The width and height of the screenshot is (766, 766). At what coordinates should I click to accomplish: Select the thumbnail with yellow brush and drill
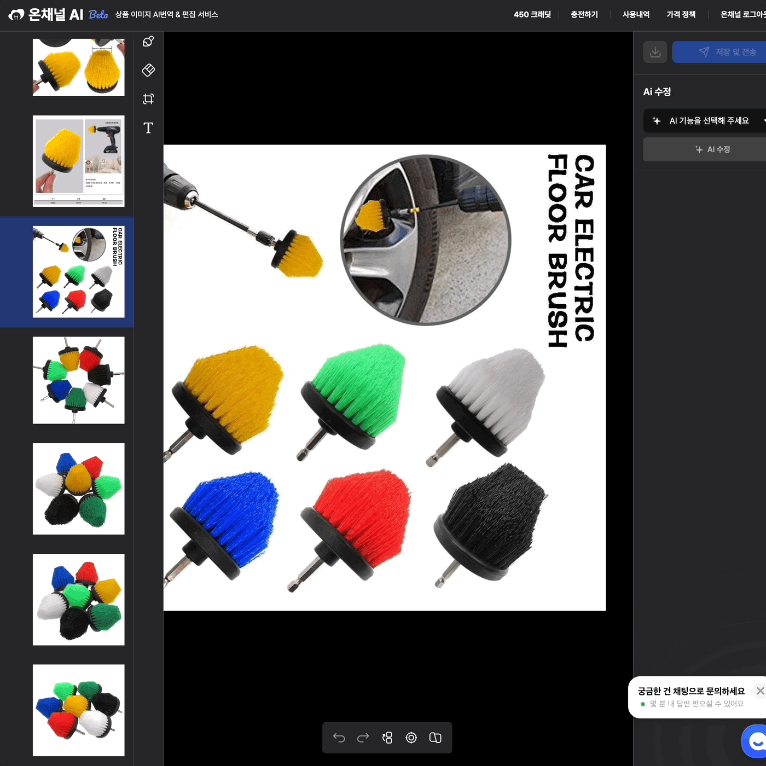(x=79, y=161)
